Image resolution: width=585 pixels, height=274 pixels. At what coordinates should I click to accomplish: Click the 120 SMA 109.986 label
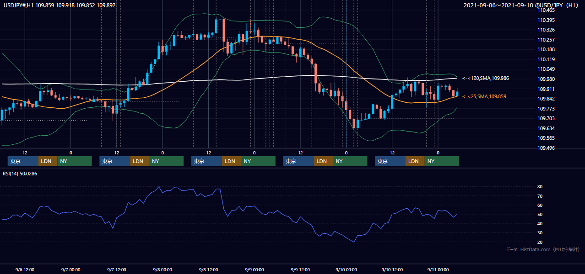485,78
